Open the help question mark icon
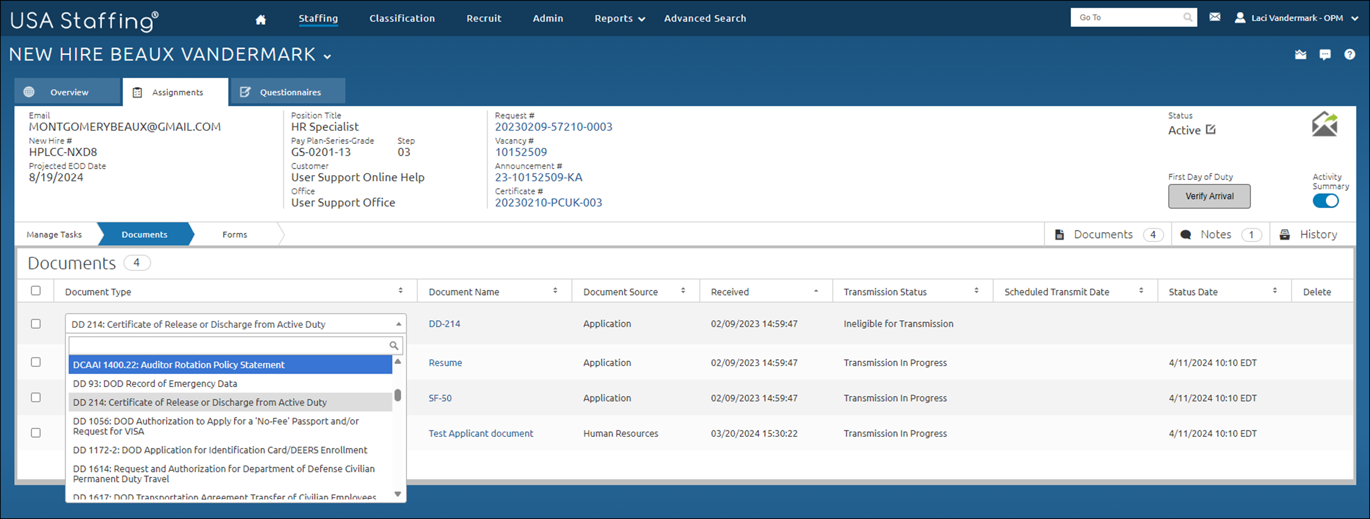Screen dimensions: 1370x519 (x=1350, y=54)
